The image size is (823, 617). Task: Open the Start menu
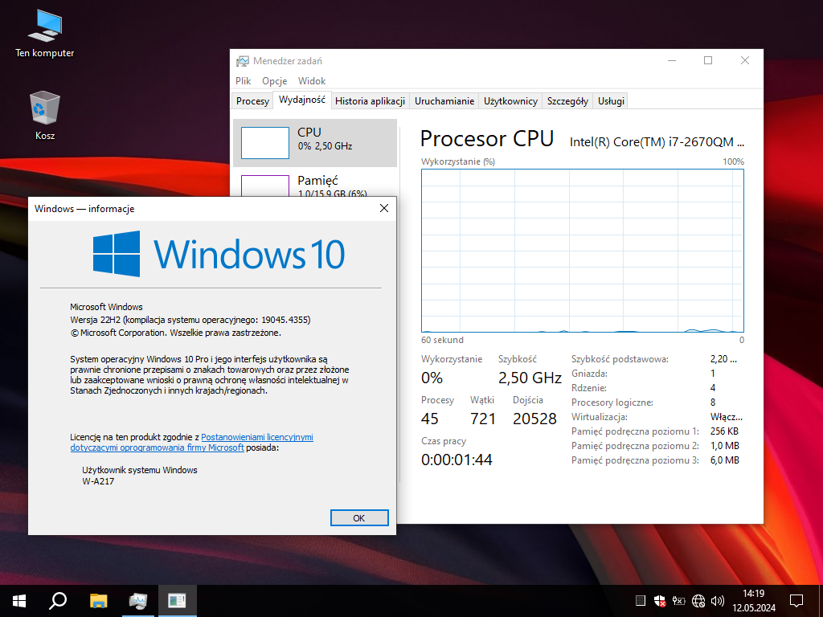18,600
